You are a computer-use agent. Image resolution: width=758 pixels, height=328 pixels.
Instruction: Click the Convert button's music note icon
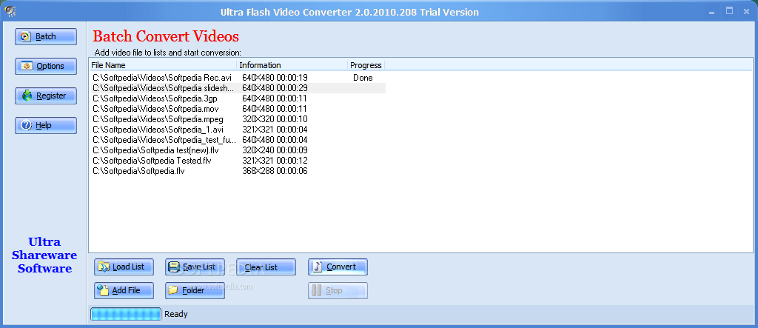pos(318,267)
